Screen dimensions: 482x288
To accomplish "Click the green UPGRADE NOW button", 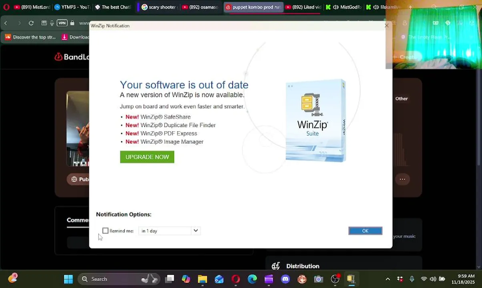I will pyautogui.click(x=147, y=157).
